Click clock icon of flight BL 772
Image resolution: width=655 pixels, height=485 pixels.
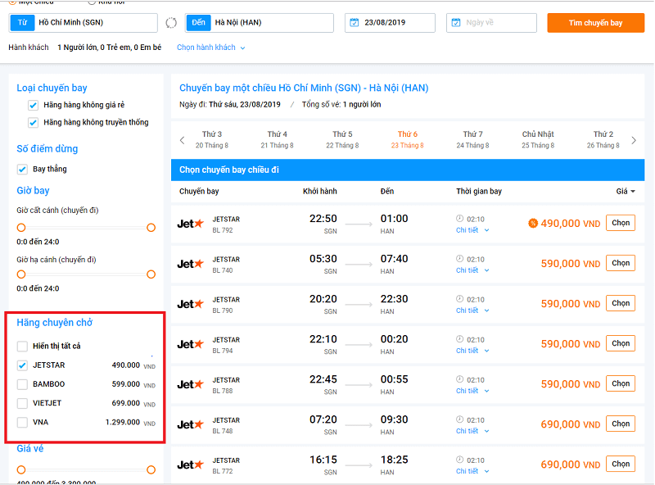pos(460,459)
